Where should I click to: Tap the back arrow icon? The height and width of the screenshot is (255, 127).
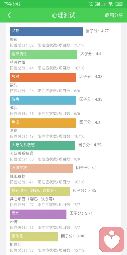(9, 15)
